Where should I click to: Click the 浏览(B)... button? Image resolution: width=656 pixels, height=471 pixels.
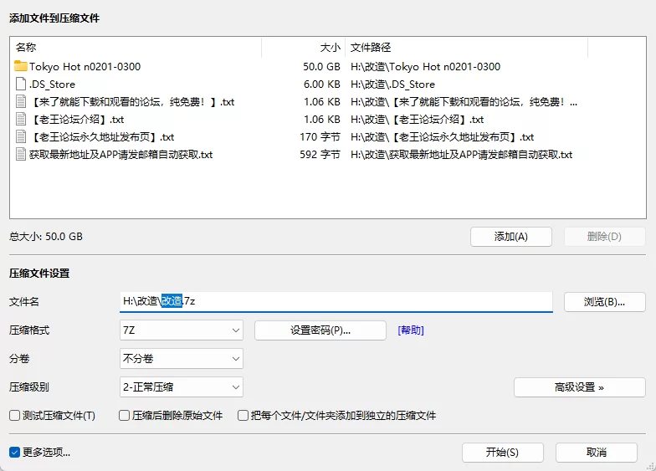(x=604, y=301)
